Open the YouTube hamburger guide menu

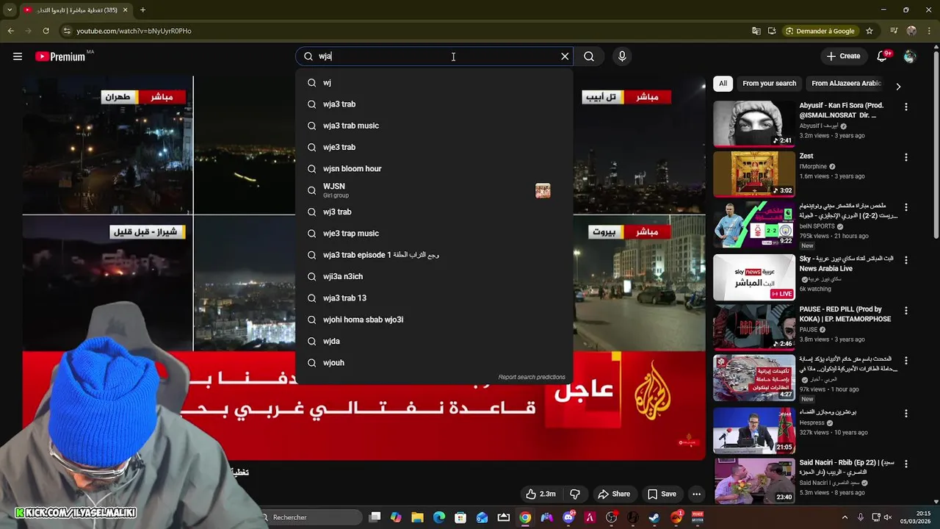pos(18,56)
